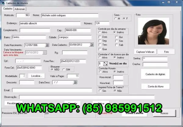183x127 pixels.
Task: Select the Cadastro tab
Action: pos(8,9)
